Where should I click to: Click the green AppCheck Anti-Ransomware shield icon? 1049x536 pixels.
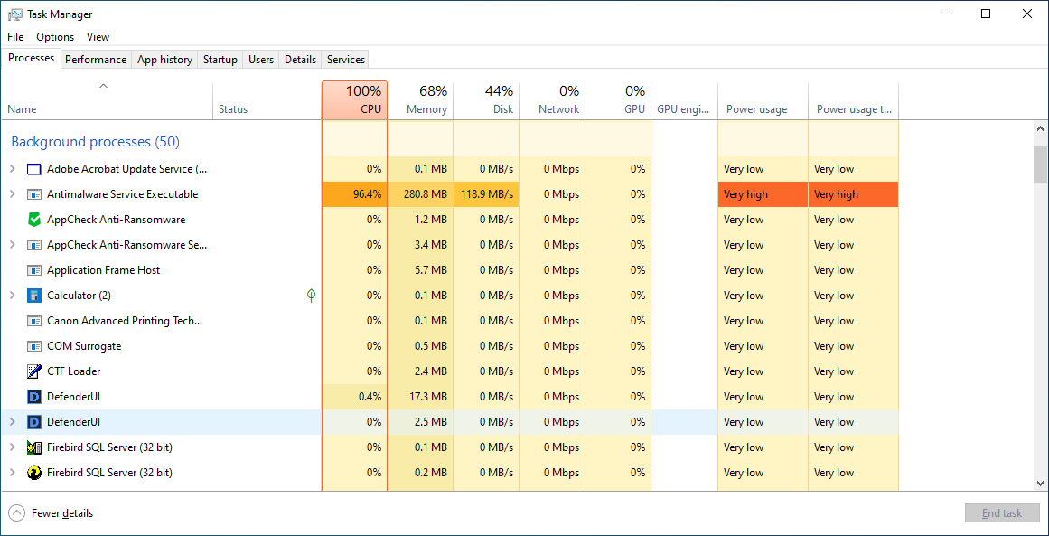[x=34, y=220]
